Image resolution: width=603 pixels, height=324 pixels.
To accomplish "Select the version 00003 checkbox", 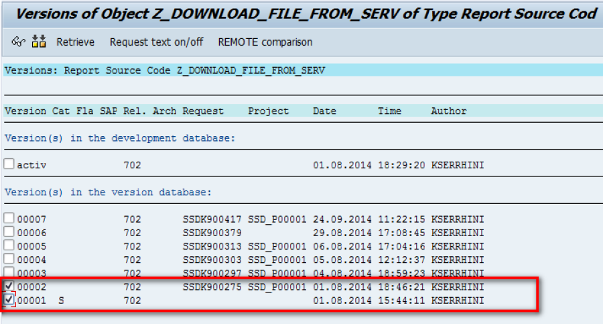I will point(9,272).
